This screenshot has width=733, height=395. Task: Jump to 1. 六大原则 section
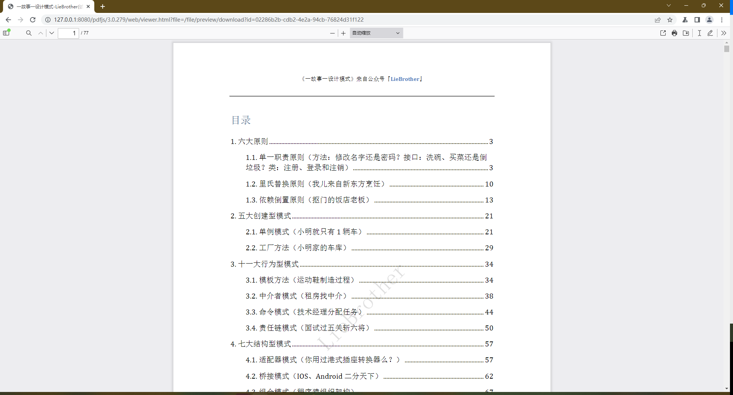362,141
